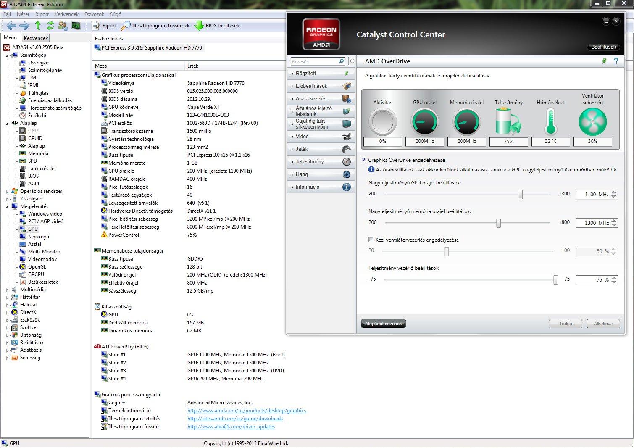Click the memória órajel slider handle

498,223
